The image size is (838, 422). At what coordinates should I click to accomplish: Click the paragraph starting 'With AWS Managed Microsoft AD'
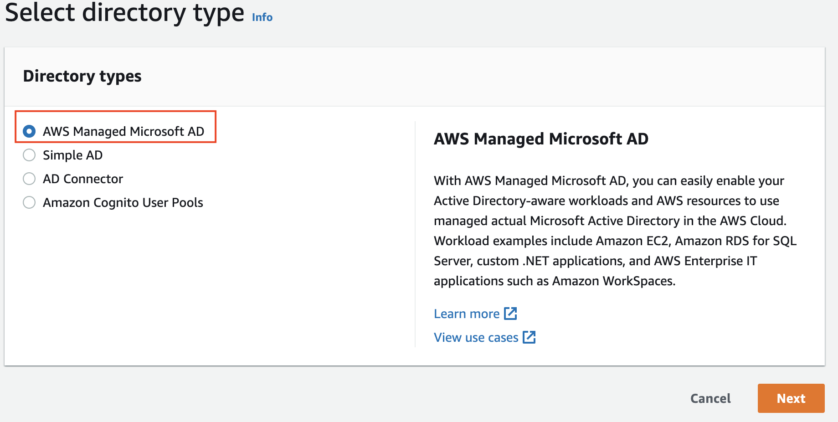[x=615, y=231]
